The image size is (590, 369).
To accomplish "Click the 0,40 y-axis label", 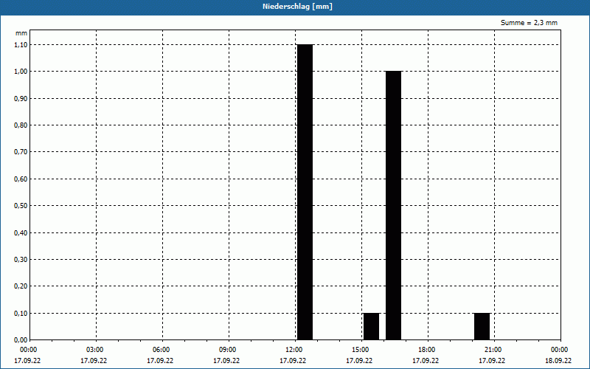I will pyautogui.click(x=21, y=232).
